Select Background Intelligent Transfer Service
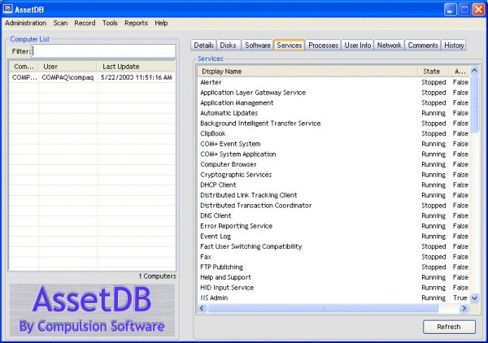 (333, 124)
